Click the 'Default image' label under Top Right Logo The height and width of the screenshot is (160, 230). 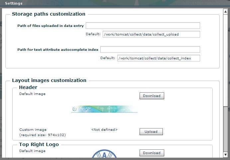pyautogui.click(x=33, y=151)
